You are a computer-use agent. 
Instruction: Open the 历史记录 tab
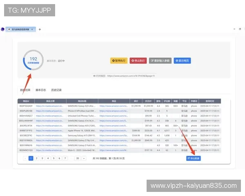click(x=56, y=90)
